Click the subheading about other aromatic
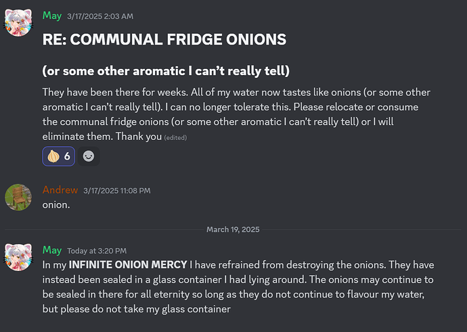Image resolution: width=467 pixels, height=332 pixels. coord(166,71)
